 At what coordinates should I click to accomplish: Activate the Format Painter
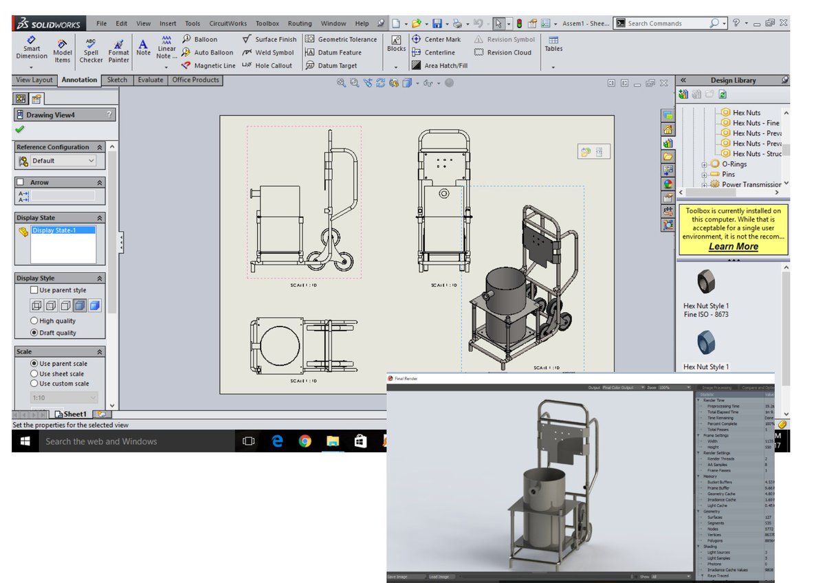point(118,51)
